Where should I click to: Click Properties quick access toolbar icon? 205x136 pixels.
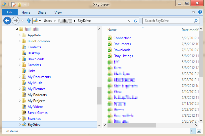[x=13, y=5]
